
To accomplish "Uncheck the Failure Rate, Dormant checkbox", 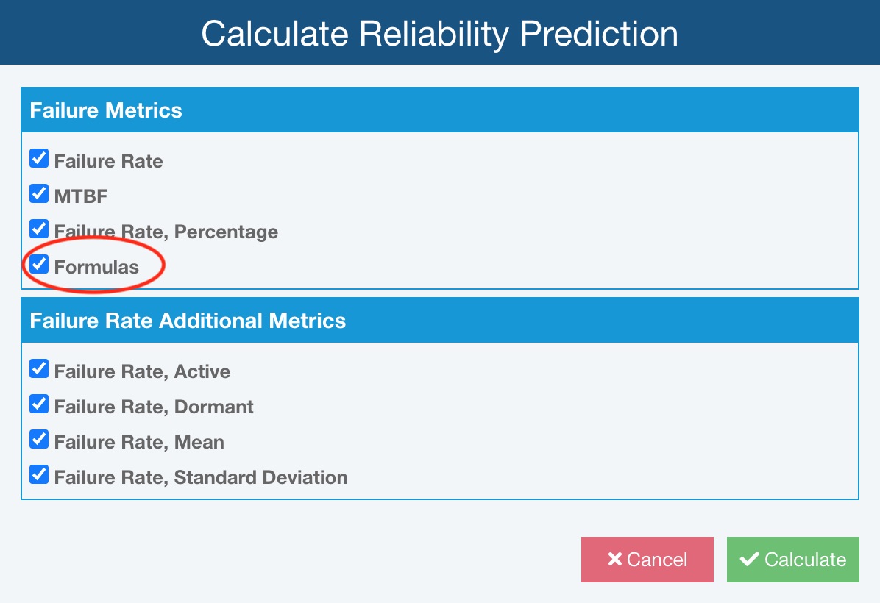I will (39, 404).
